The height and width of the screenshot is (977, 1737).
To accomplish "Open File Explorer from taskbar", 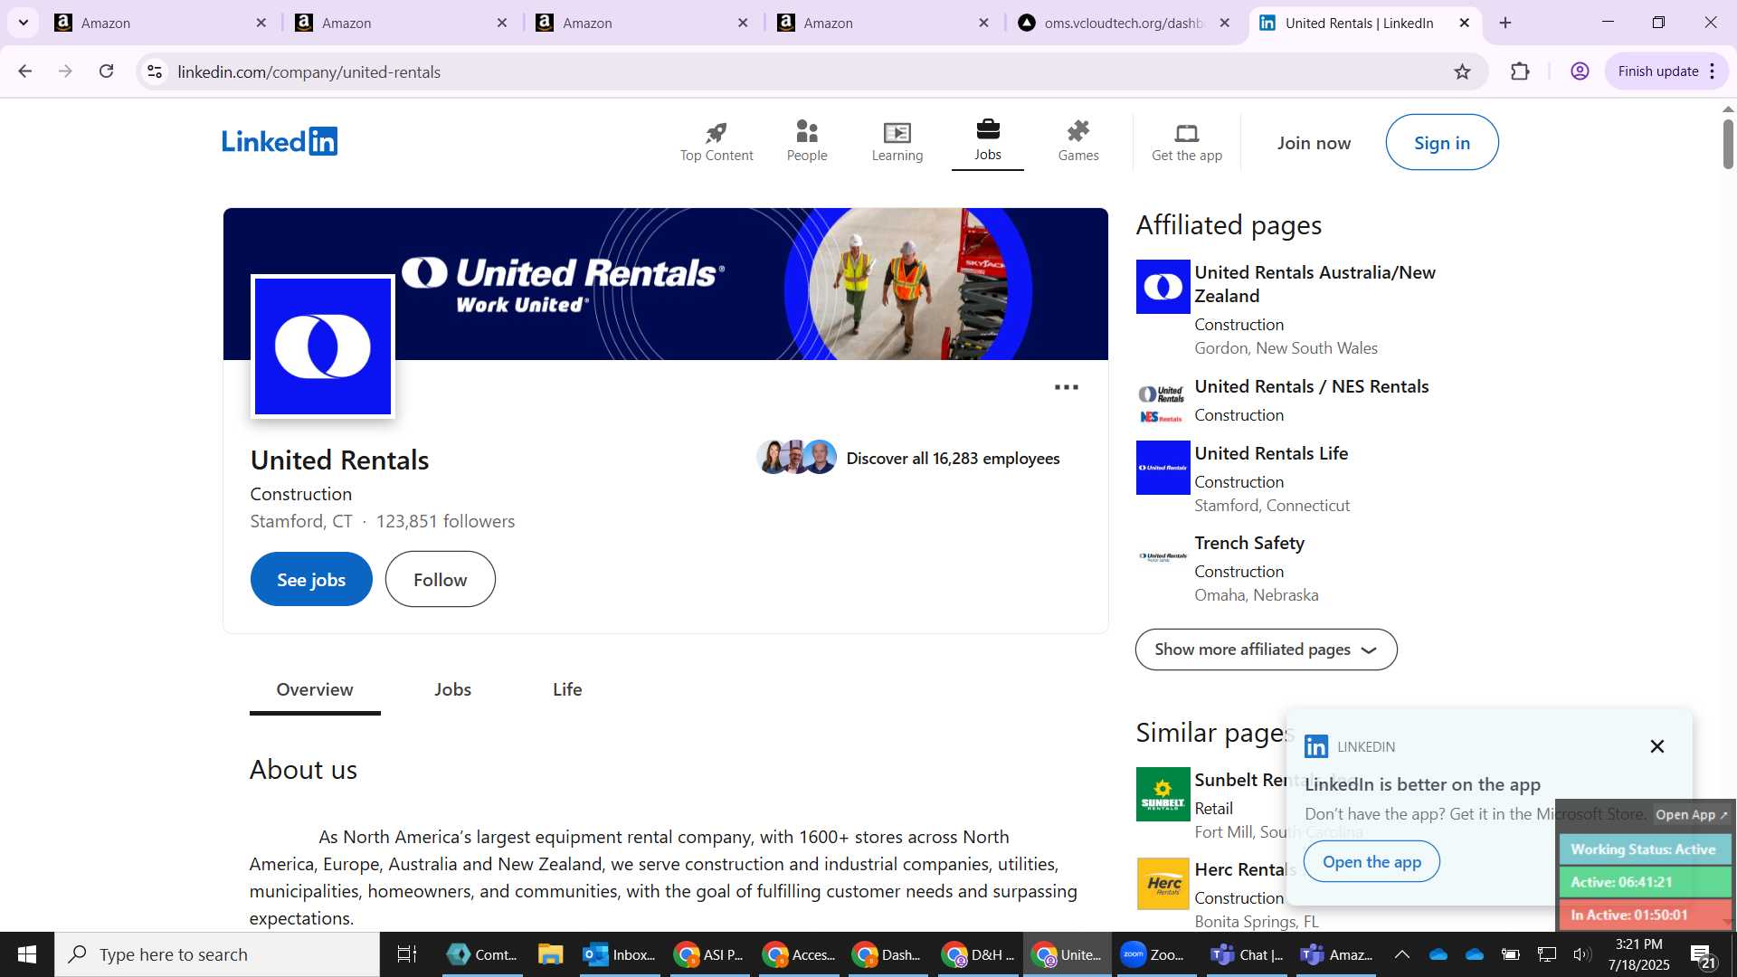I will coord(550,954).
